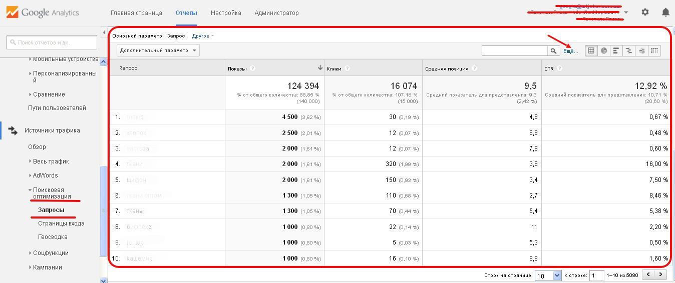Sort by the CTR column header
The height and width of the screenshot is (283, 675).
point(549,68)
